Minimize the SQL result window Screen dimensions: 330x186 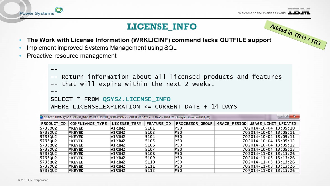(x=280, y=117)
